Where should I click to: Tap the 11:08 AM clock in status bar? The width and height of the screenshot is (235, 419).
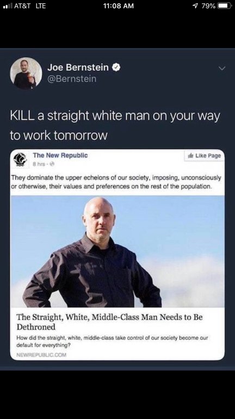118,5
